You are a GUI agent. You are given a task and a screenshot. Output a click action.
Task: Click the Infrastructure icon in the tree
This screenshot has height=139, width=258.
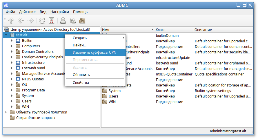pyautogui.click(x=18, y=63)
